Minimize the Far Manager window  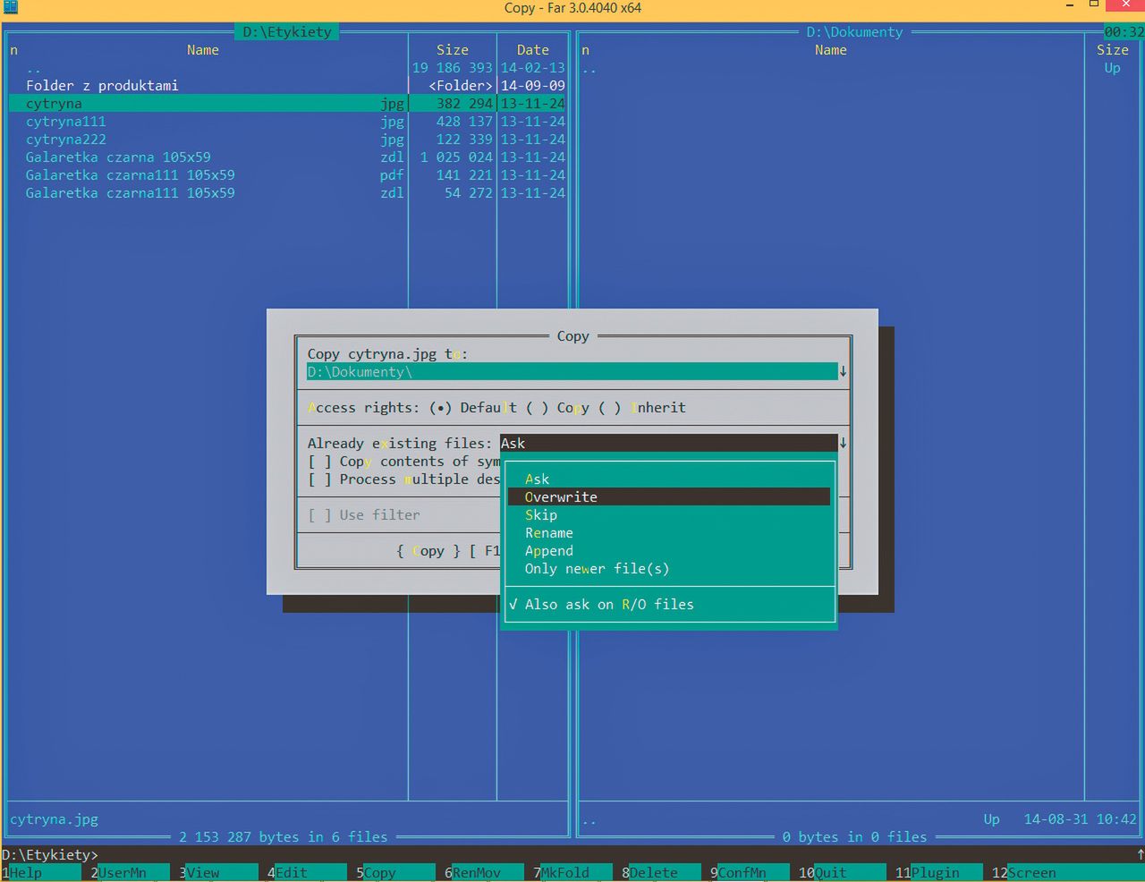point(1070,5)
